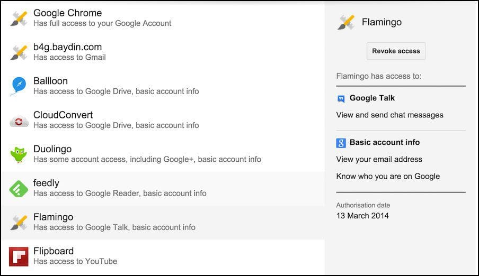479x276 pixels.
Task: Click the Google Chrome app icon
Action: pos(19,19)
